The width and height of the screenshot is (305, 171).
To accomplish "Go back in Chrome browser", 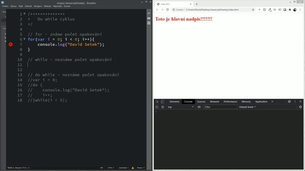I will point(157,9).
